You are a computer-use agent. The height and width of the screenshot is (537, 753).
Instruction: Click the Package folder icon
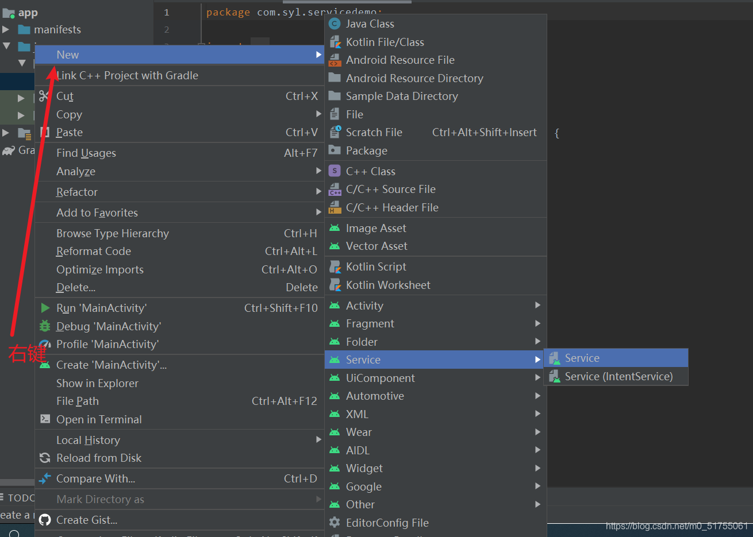(335, 150)
